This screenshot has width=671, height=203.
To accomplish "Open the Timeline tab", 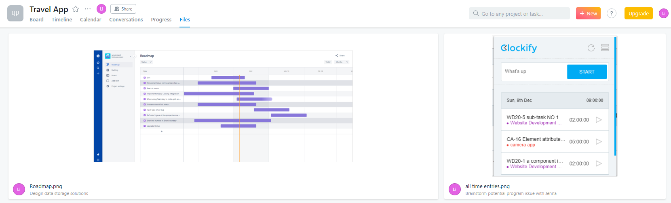I will pyautogui.click(x=62, y=19).
